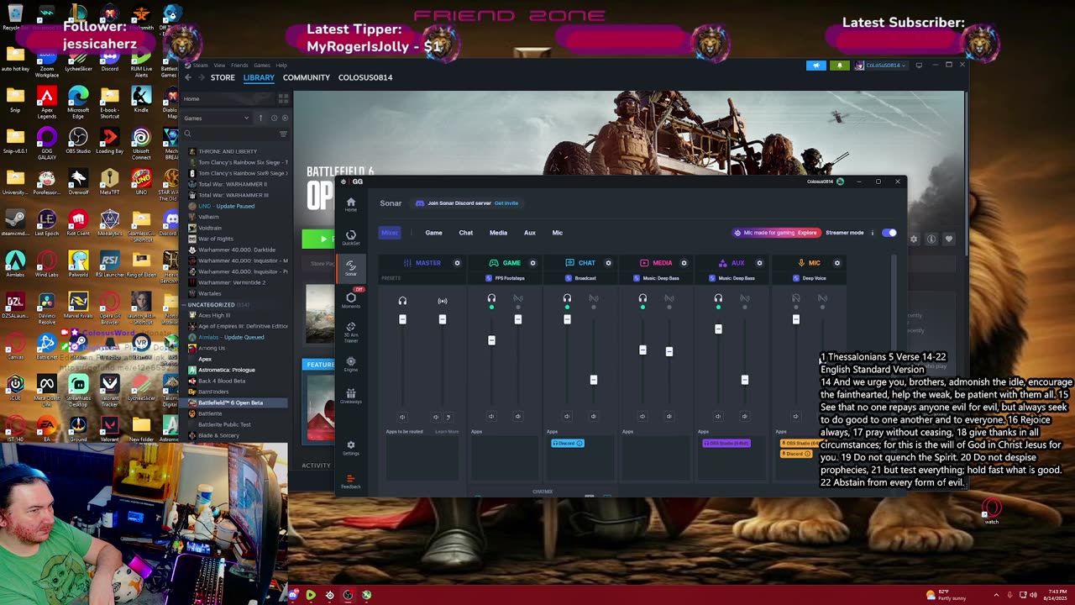Click AUX stream volume slider handle

click(745, 380)
